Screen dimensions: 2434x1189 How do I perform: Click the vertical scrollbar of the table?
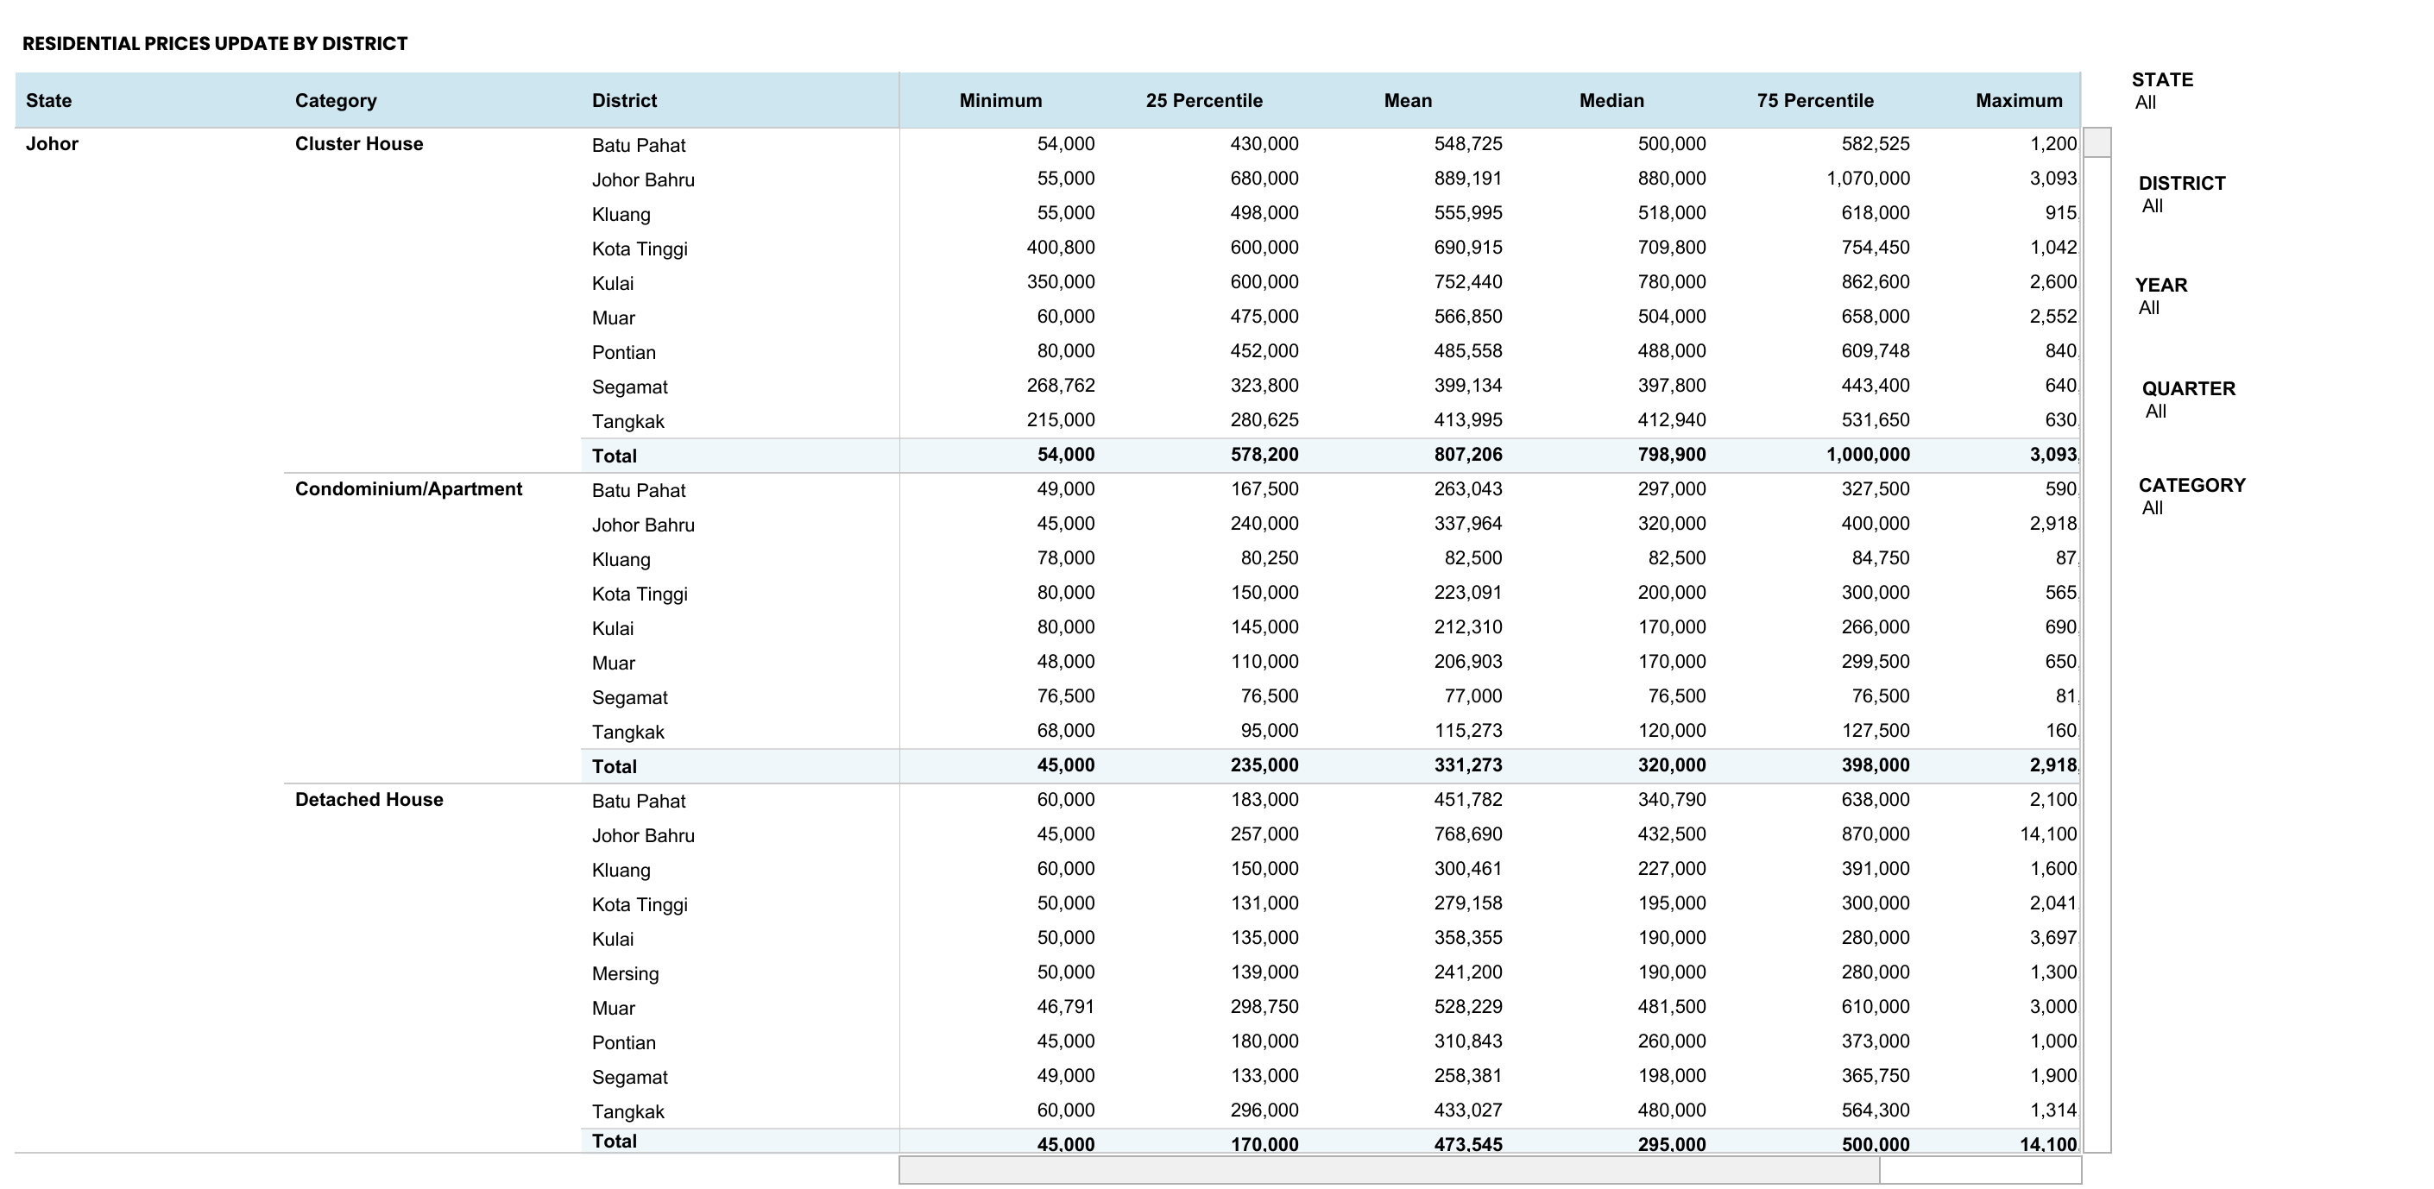tap(2097, 143)
